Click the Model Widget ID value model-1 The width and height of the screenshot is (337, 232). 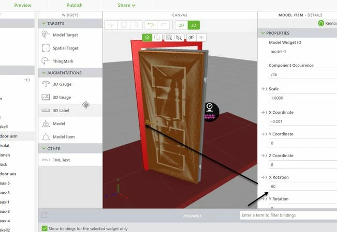point(278,52)
